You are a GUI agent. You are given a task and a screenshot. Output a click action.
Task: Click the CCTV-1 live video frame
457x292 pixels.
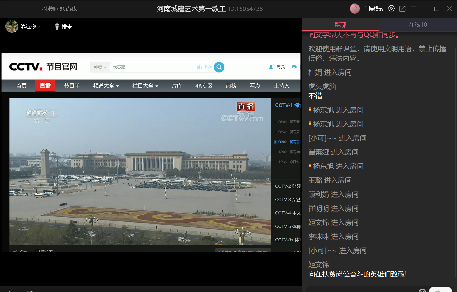(x=140, y=171)
